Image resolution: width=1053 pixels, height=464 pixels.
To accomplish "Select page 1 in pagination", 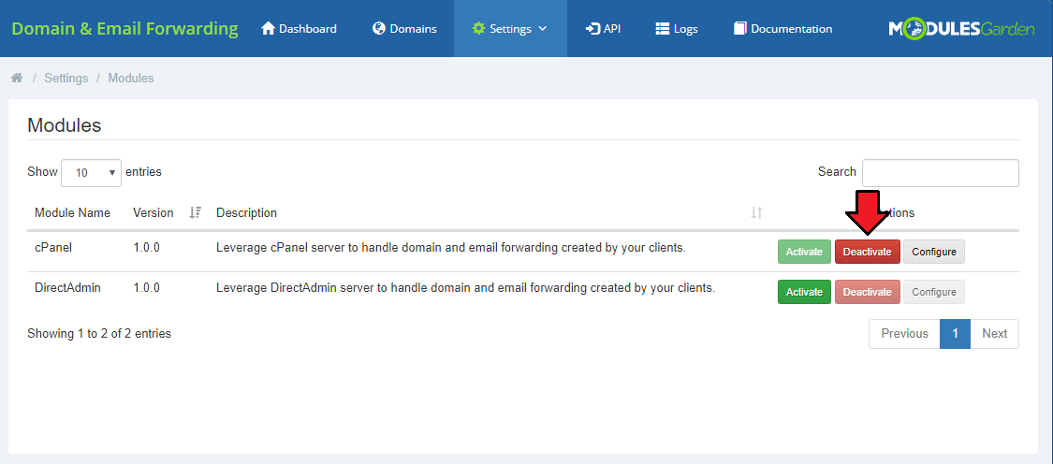I will (955, 334).
